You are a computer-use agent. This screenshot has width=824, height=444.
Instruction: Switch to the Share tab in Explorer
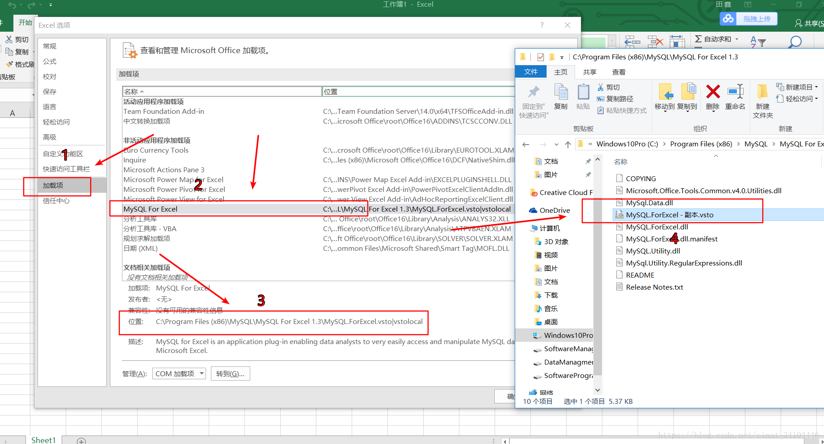click(590, 72)
